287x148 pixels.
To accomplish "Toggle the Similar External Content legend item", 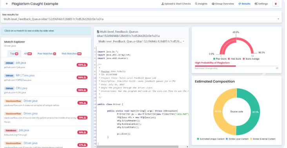I will [x=263, y=139].
